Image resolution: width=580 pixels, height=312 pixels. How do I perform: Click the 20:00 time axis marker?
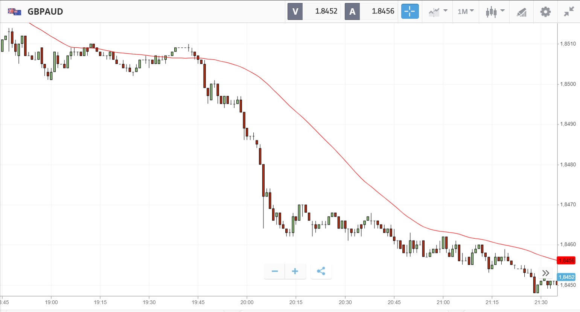tap(247, 302)
